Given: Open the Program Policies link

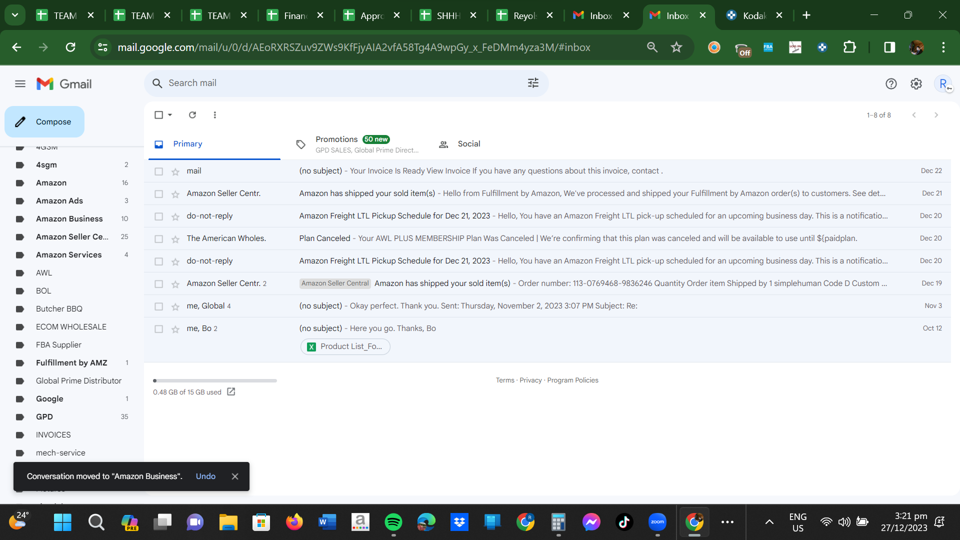Looking at the screenshot, I should coord(572,380).
